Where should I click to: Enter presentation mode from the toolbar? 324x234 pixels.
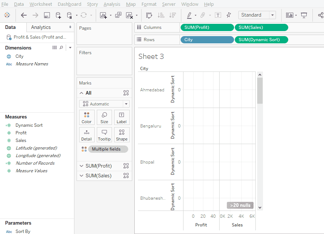click(x=304, y=15)
